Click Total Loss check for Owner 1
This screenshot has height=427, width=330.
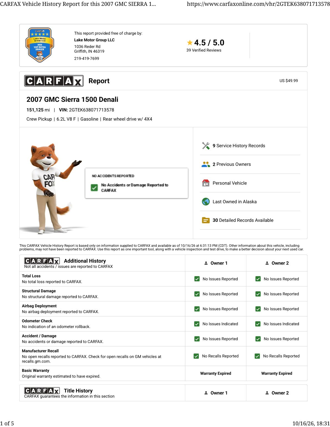point(197,279)
